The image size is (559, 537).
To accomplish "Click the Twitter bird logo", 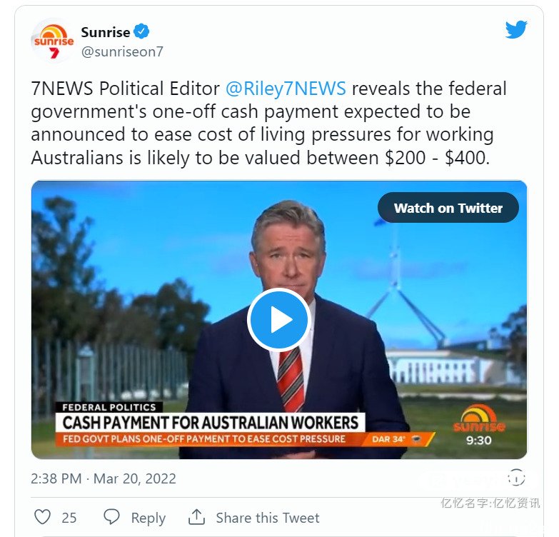I will tap(516, 29).
